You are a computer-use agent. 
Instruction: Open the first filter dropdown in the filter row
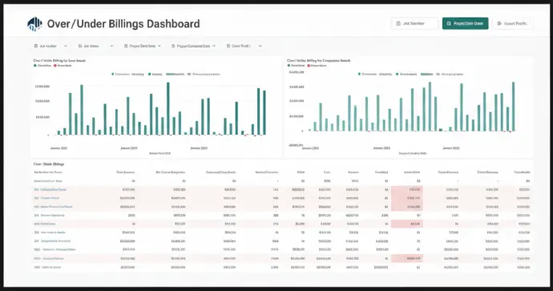pos(50,46)
